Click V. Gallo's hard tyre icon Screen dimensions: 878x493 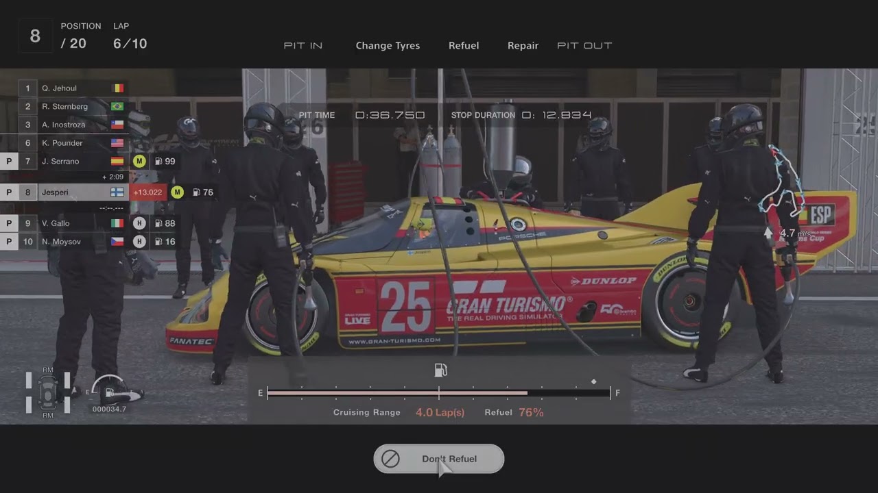coord(139,223)
